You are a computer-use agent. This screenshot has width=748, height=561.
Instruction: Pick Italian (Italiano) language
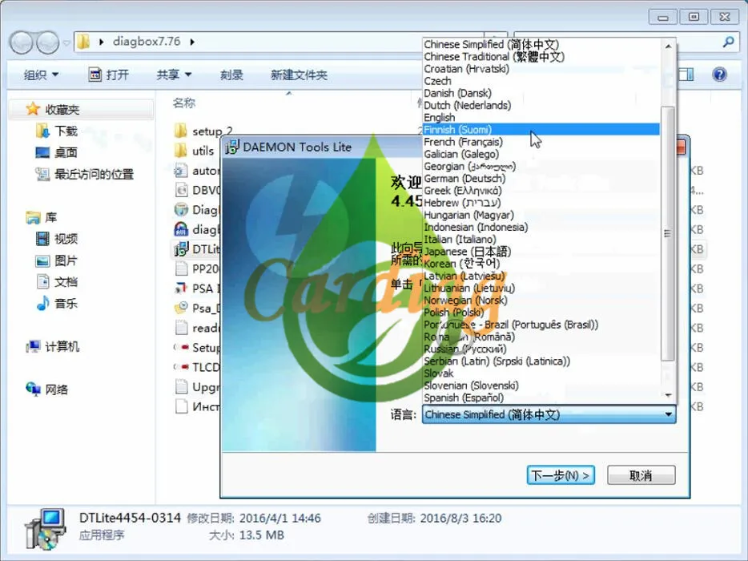pos(541,239)
